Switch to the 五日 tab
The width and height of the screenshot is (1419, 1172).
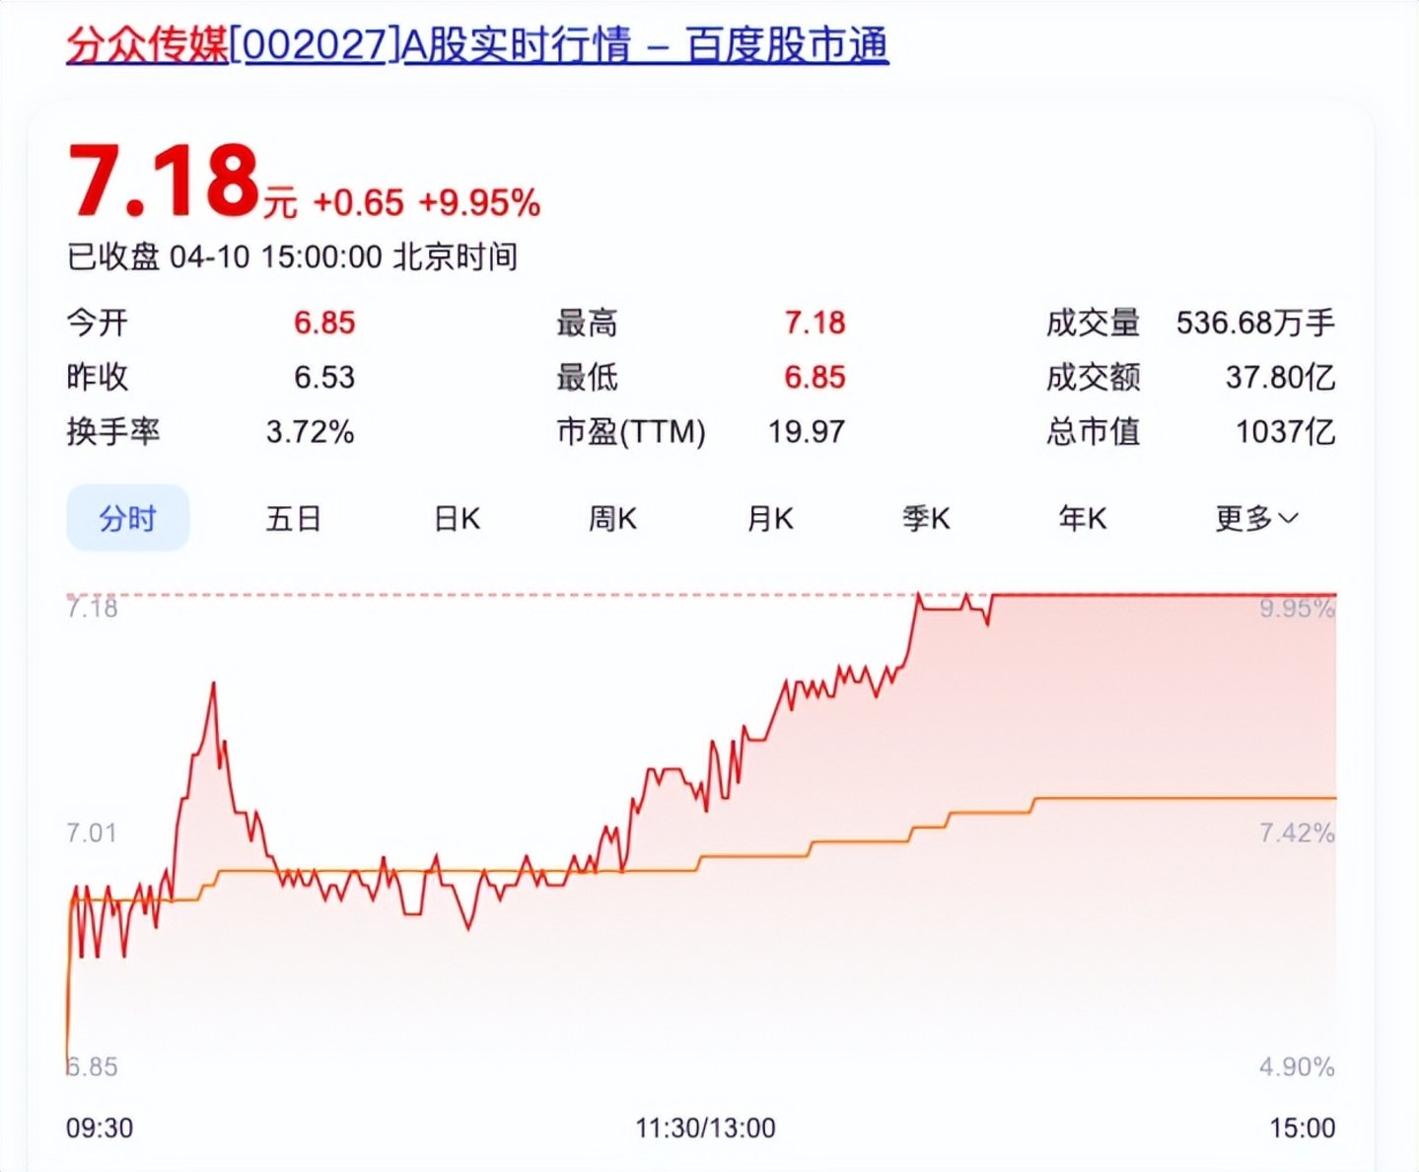293,518
